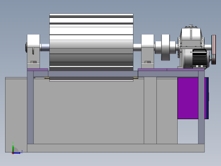221x166 pixels.
Task: Select the left vertical frame leg
Action: click(x=30, y=107)
